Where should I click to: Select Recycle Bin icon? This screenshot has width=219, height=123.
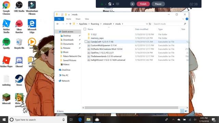click(x=19, y=43)
